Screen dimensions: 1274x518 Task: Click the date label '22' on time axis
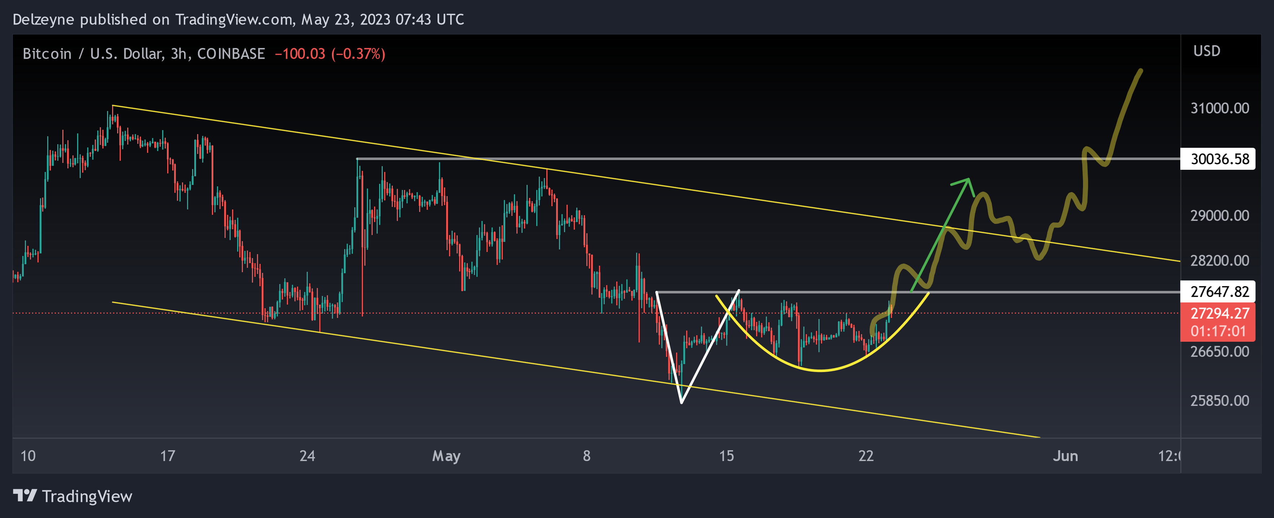866,456
